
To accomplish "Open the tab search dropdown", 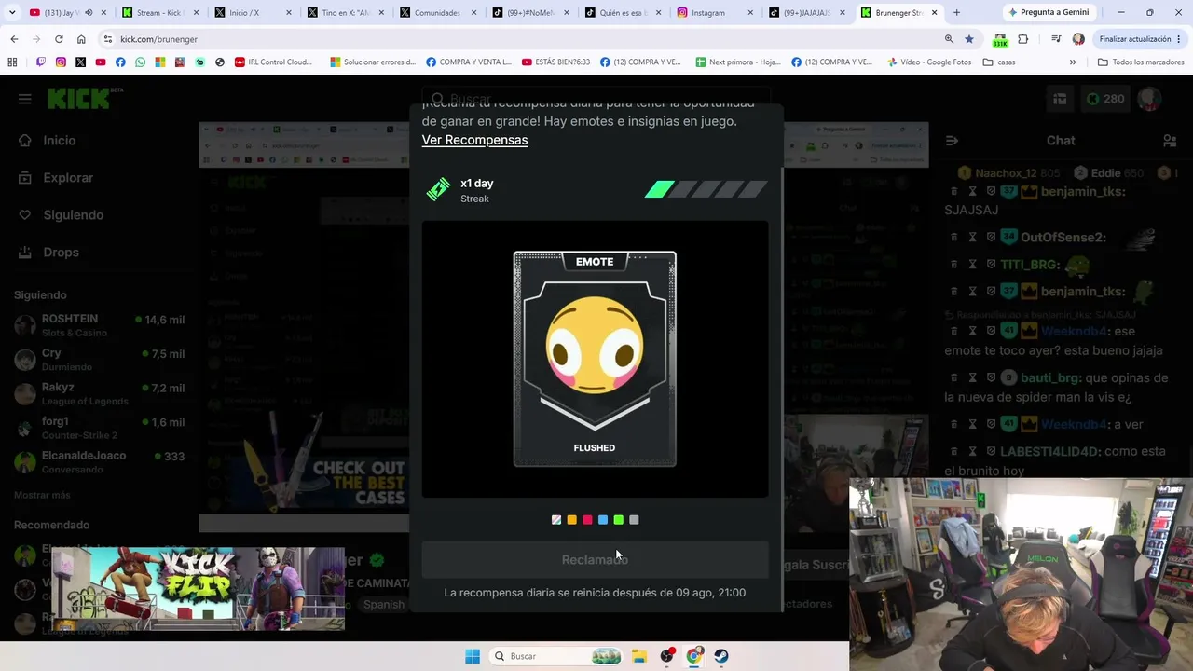I will pos(12,13).
